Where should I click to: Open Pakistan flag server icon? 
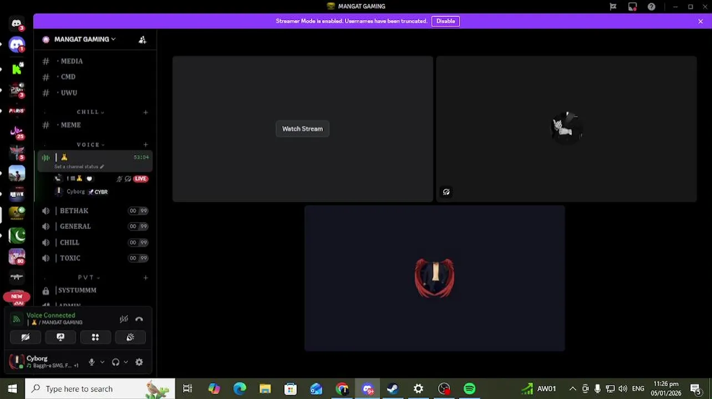point(17,236)
